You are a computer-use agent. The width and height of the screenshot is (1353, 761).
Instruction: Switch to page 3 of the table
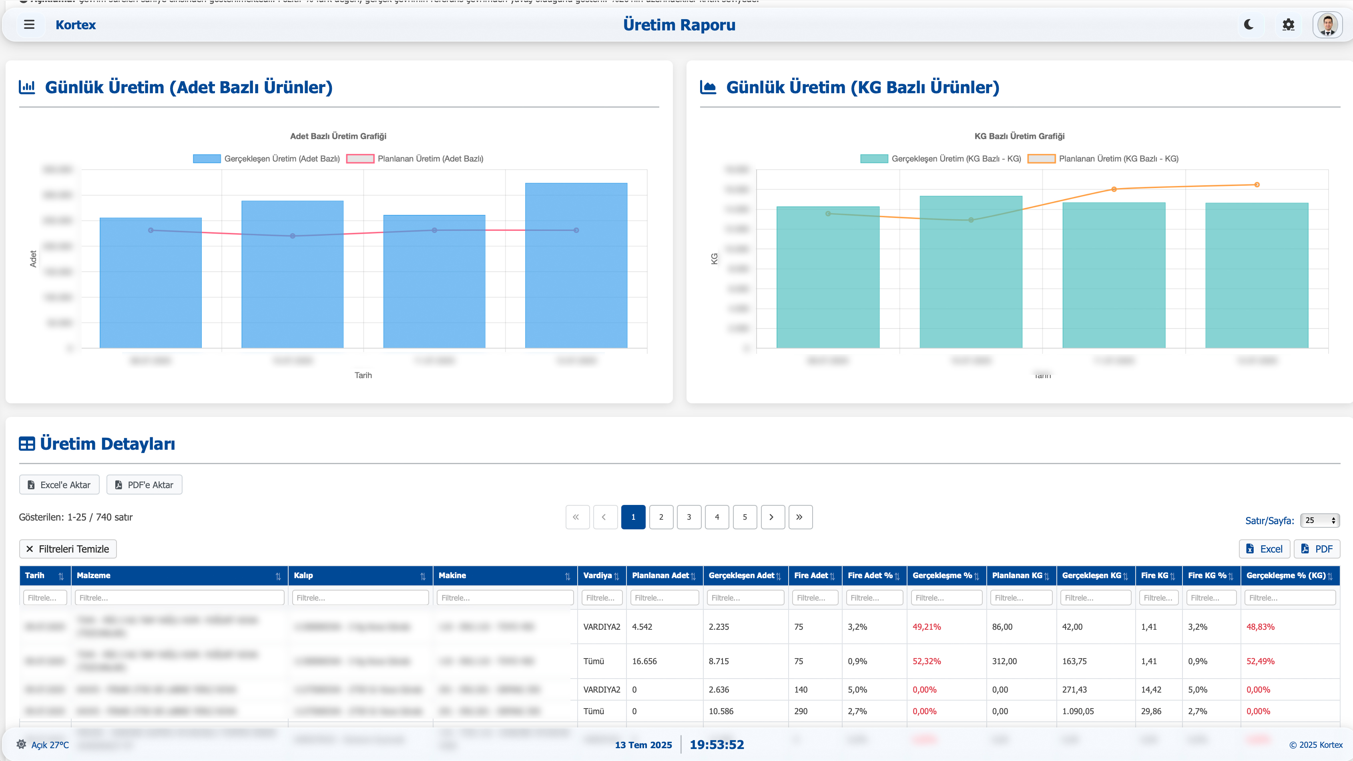click(689, 517)
